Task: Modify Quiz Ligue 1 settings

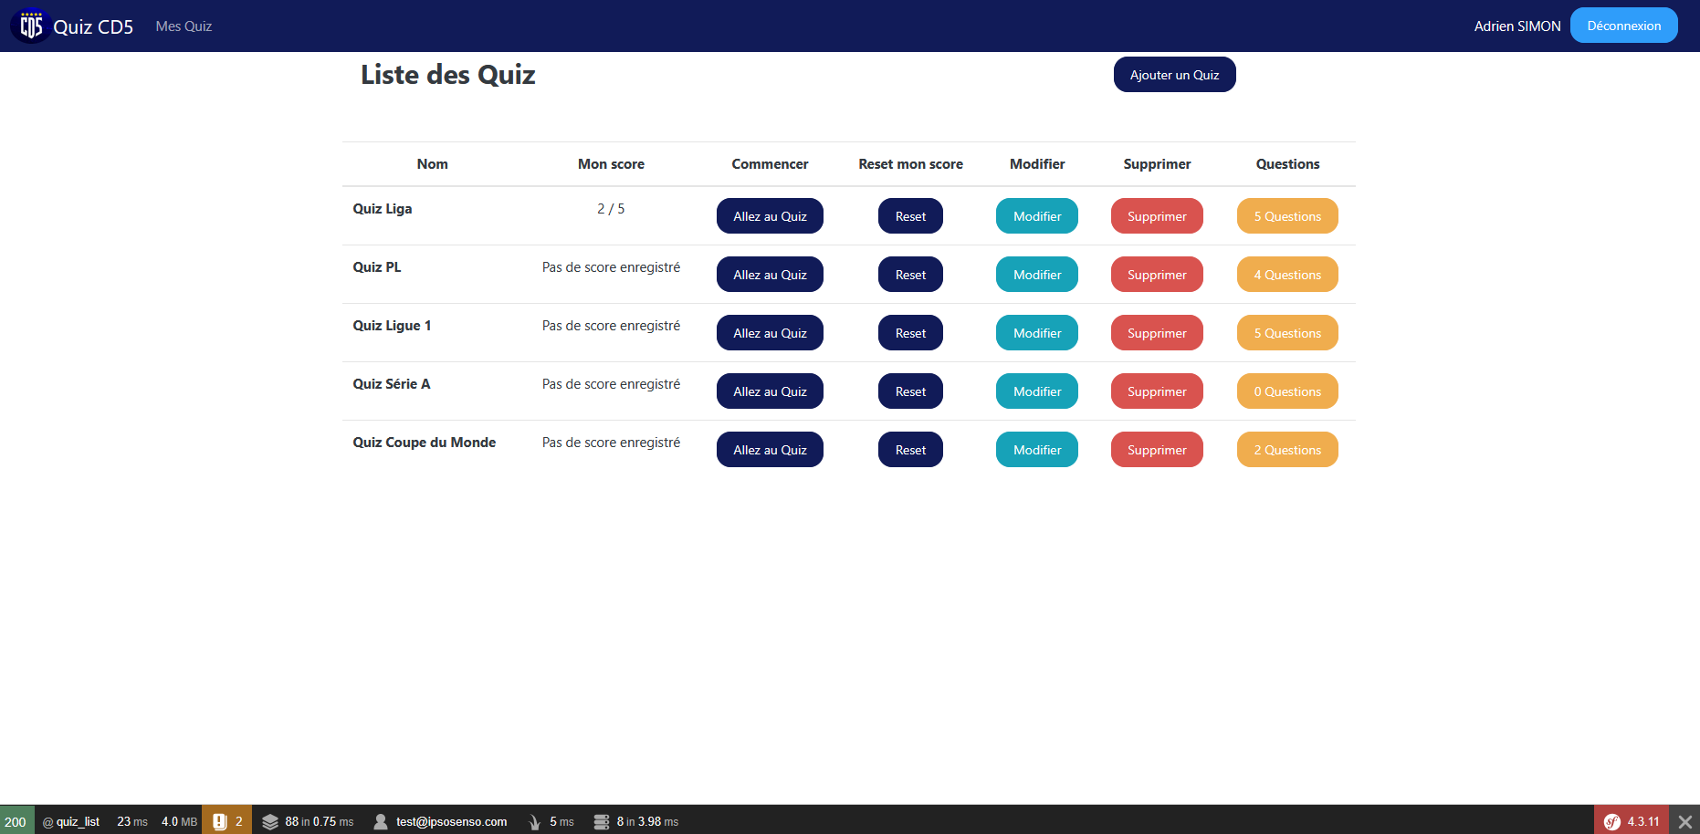Action: (x=1037, y=332)
